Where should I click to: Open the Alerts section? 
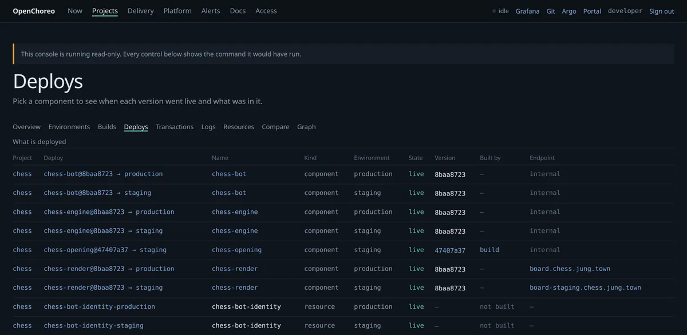pos(211,11)
